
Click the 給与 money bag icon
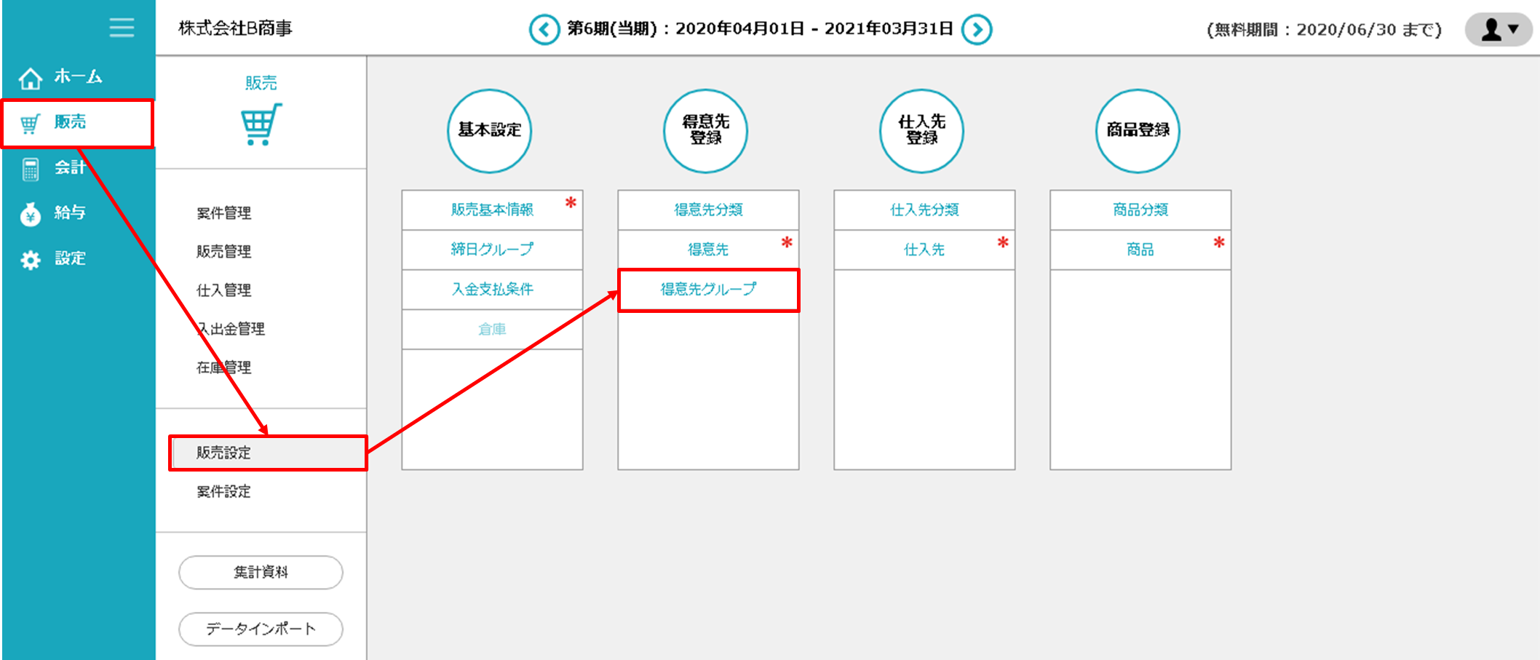31,214
